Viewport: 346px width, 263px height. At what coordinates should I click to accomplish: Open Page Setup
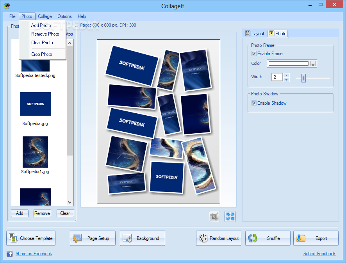[93, 238]
